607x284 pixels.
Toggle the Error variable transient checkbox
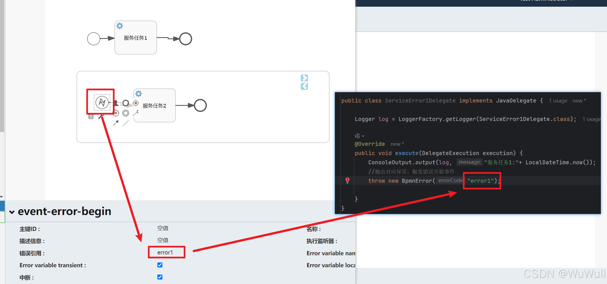[160, 265]
